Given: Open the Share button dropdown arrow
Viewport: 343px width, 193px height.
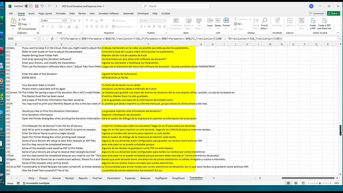Looking at the screenshot, I should click(x=339, y=13).
